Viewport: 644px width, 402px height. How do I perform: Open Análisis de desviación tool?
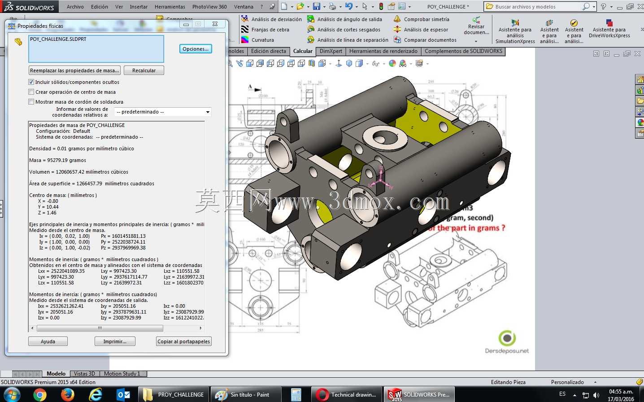pyautogui.click(x=271, y=19)
